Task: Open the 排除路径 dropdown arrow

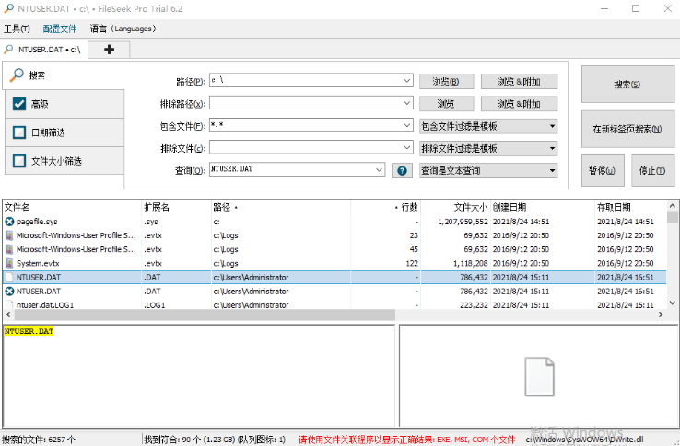Action: [406, 103]
